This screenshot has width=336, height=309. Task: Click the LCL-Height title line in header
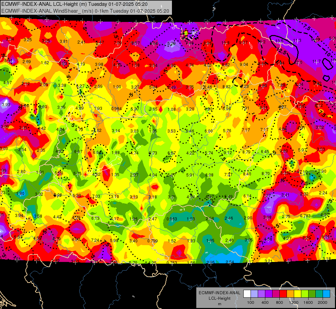click(74, 4)
